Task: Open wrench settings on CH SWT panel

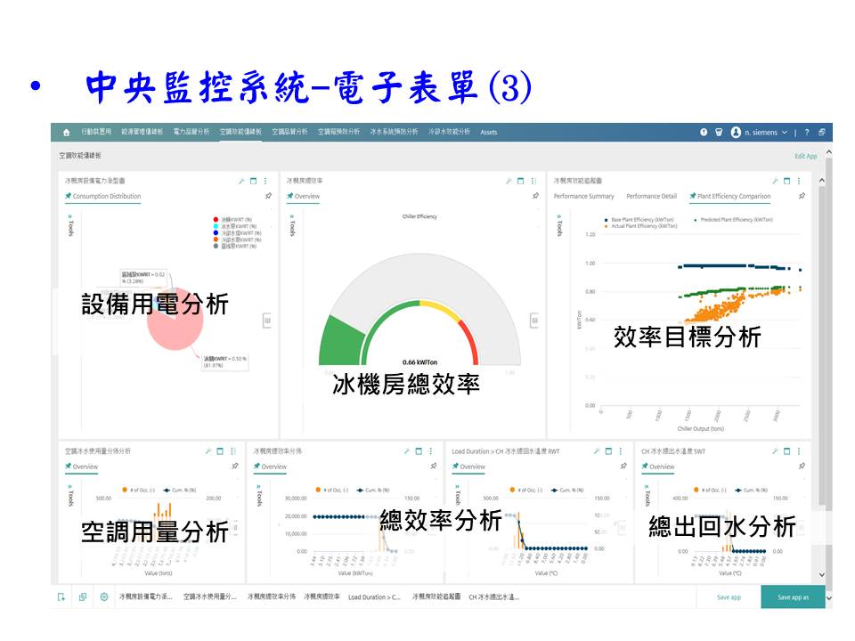Action: (775, 451)
